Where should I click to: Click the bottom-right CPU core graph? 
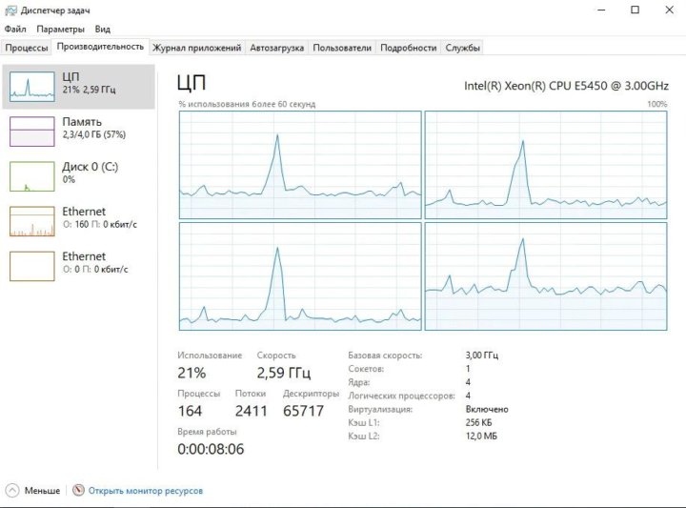(545, 277)
